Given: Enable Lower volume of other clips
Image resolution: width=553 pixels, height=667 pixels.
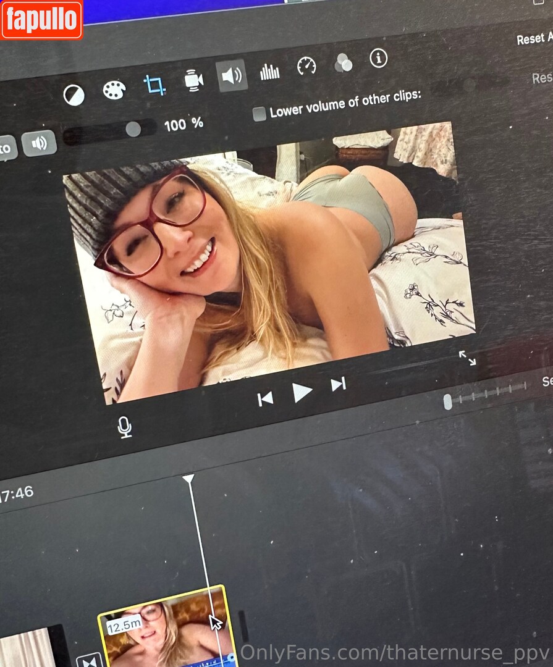Looking at the screenshot, I should (x=260, y=114).
